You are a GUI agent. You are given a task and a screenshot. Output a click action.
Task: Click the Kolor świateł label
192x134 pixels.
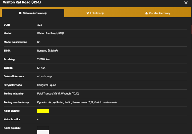[x=11, y=111]
